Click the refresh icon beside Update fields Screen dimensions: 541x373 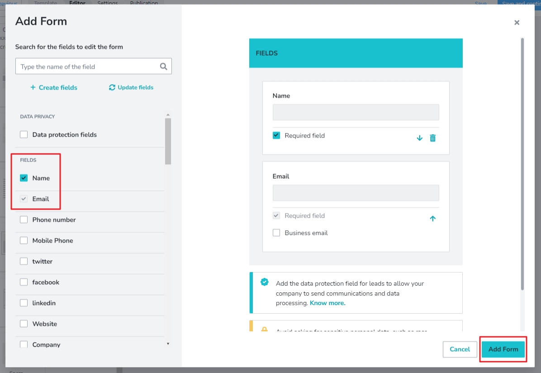point(112,87)
